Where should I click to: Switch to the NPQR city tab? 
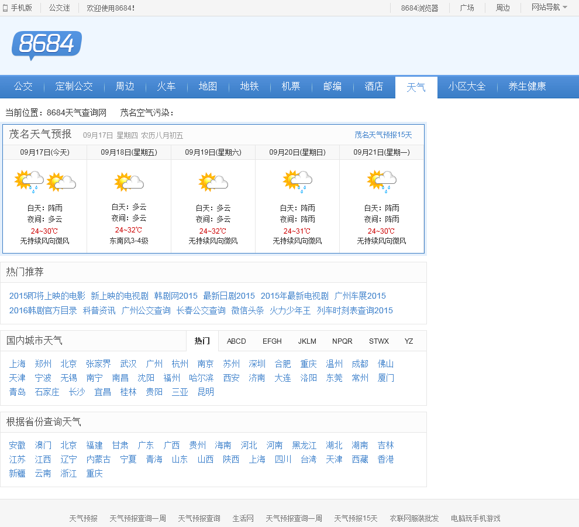pyautogui.click(x=342, y=341)
